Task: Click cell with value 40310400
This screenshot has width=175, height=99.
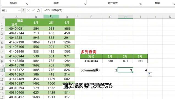Action: pos(17,92)
